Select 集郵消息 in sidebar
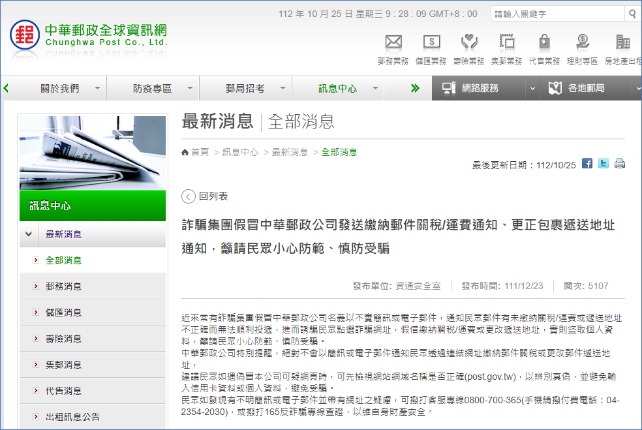 click(63, 365)
